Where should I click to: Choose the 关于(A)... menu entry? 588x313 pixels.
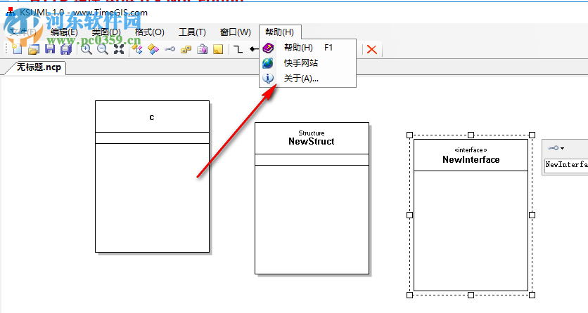pyautogui.click(x=307, y=79)
